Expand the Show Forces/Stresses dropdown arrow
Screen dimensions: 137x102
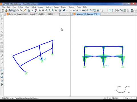(118, 10)
